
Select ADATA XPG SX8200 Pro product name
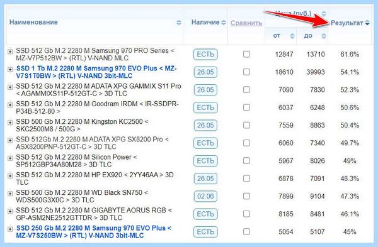pos(93,143)
